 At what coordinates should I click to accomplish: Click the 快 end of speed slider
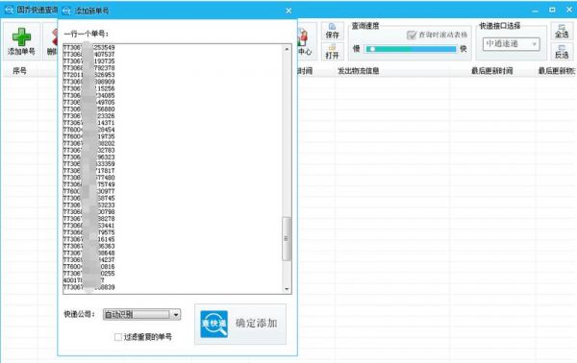point(464,49)
